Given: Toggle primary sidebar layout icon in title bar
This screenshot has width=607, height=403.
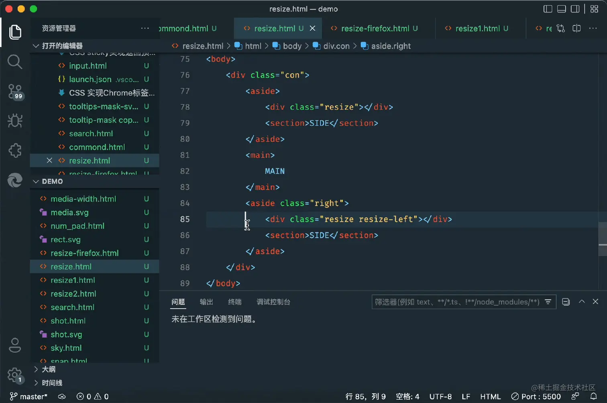Looking at the screenshot, I should (548, 9).
